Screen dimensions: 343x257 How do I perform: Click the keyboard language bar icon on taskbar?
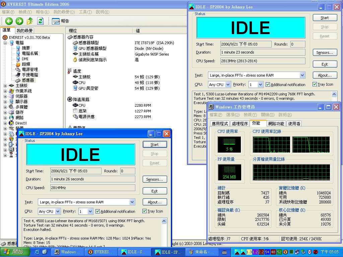(x=224, y=252)
